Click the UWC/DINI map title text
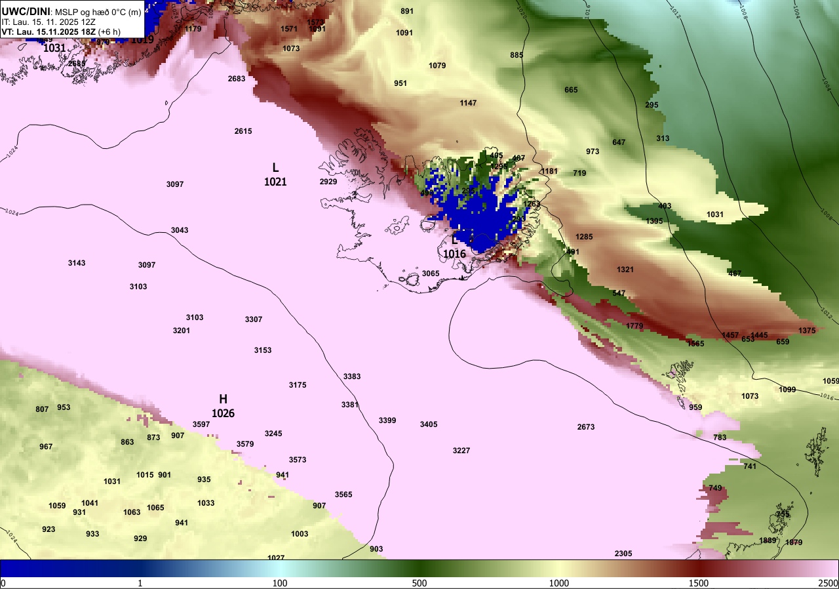Screen dimensions: 839x589 (26, 10)
